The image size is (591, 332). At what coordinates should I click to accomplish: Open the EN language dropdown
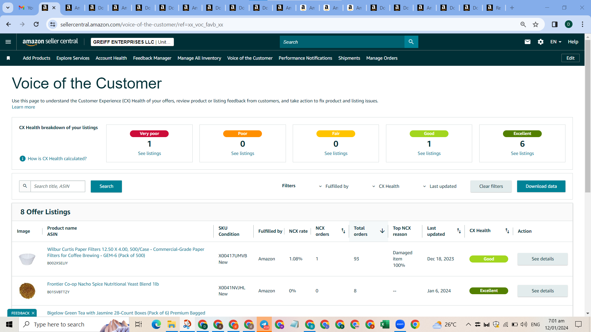point(556,42)
